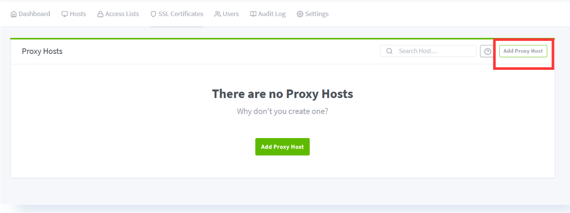Click the magnifier icon in the search box

pyautogui.click(x=390, y=51)
